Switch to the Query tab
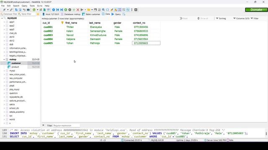This screenshot has height=150, width=268. pyautogui.click(x=116, y=14)
